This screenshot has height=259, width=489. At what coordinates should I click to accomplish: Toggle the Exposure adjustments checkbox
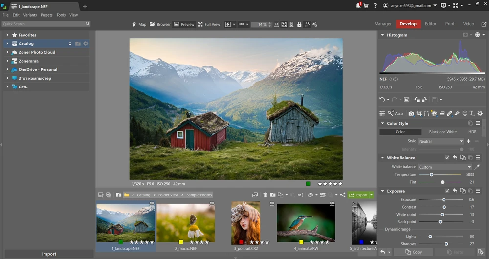447,191
